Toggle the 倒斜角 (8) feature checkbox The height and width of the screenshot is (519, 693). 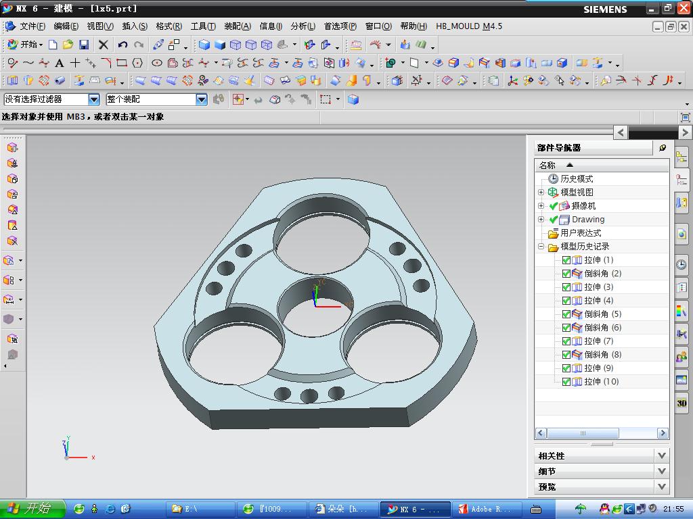coord(566,354)
